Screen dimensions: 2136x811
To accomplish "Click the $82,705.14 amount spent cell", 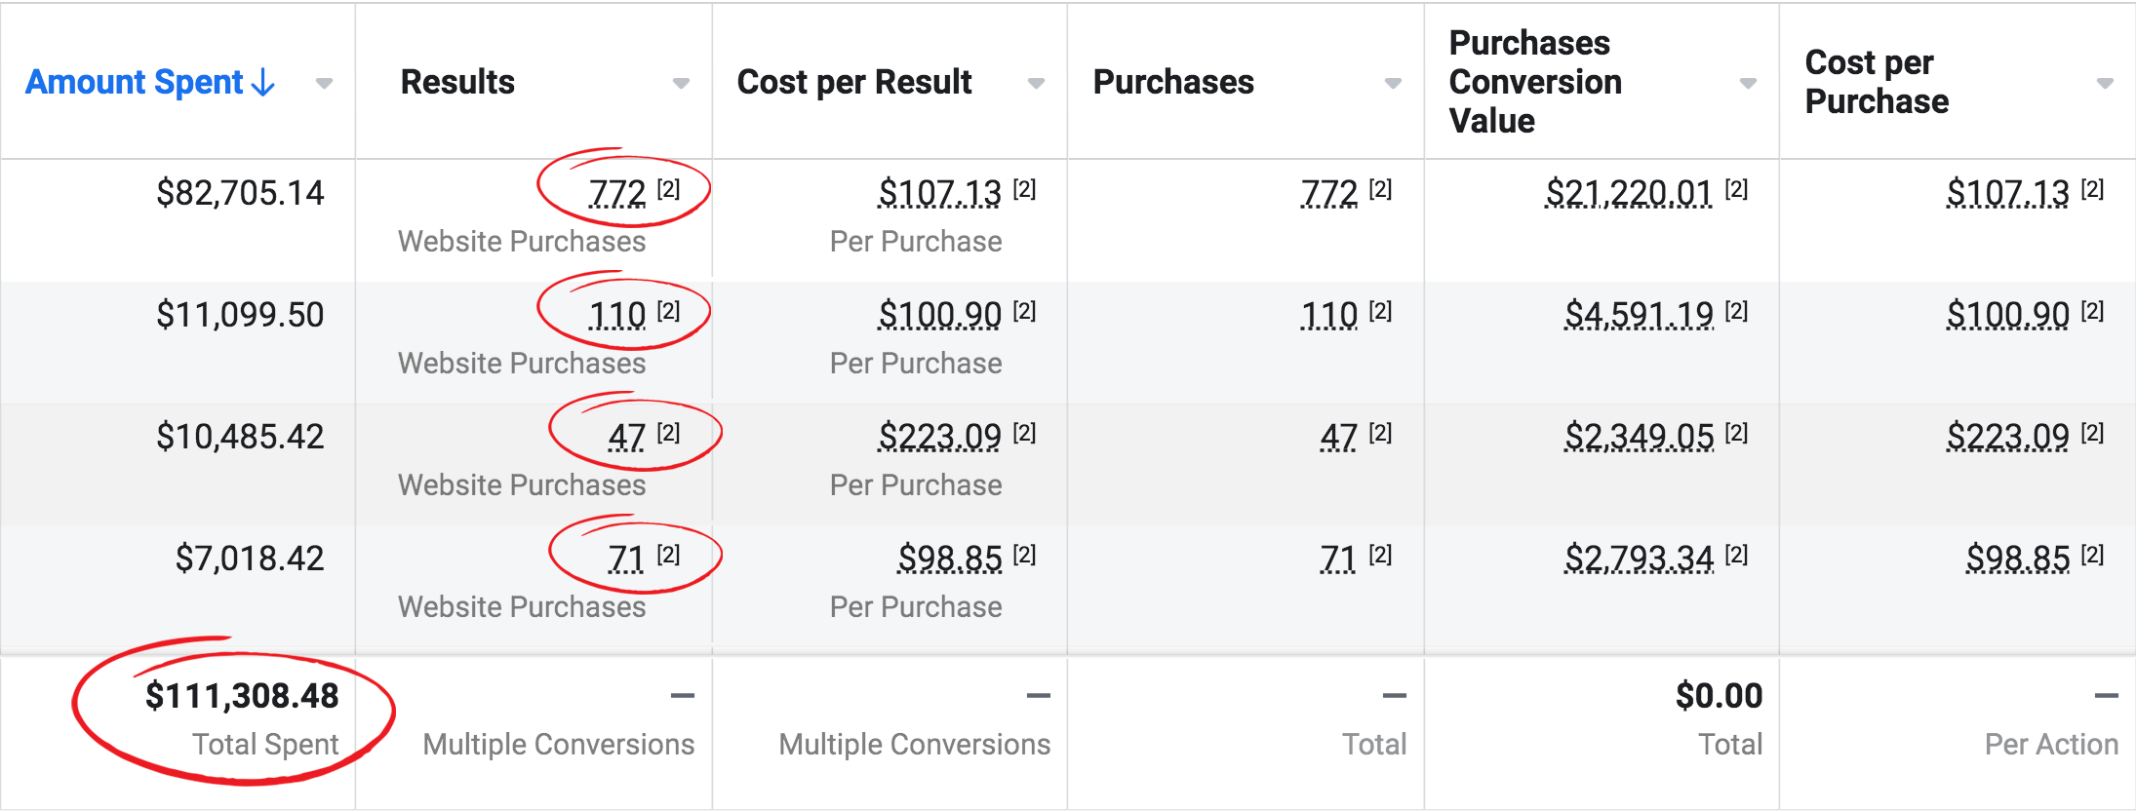I will (240, 193).
